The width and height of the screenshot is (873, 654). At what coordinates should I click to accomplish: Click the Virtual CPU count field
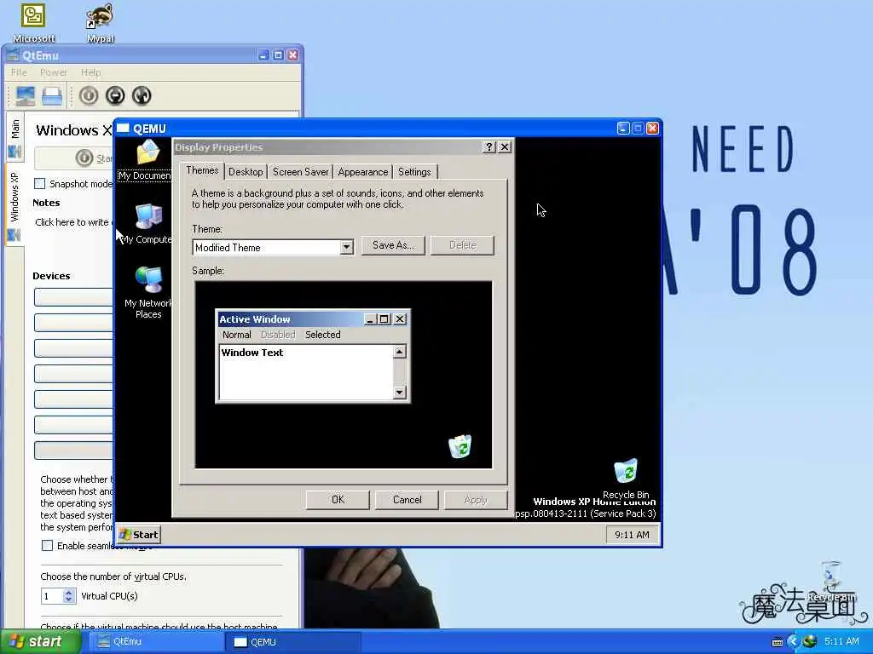coord(52,596)
